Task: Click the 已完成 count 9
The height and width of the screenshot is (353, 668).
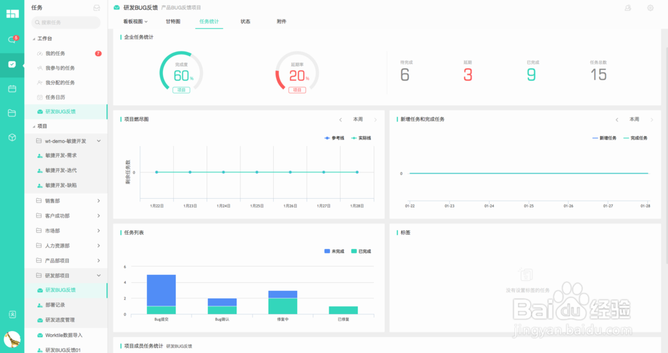Action: 531,75
